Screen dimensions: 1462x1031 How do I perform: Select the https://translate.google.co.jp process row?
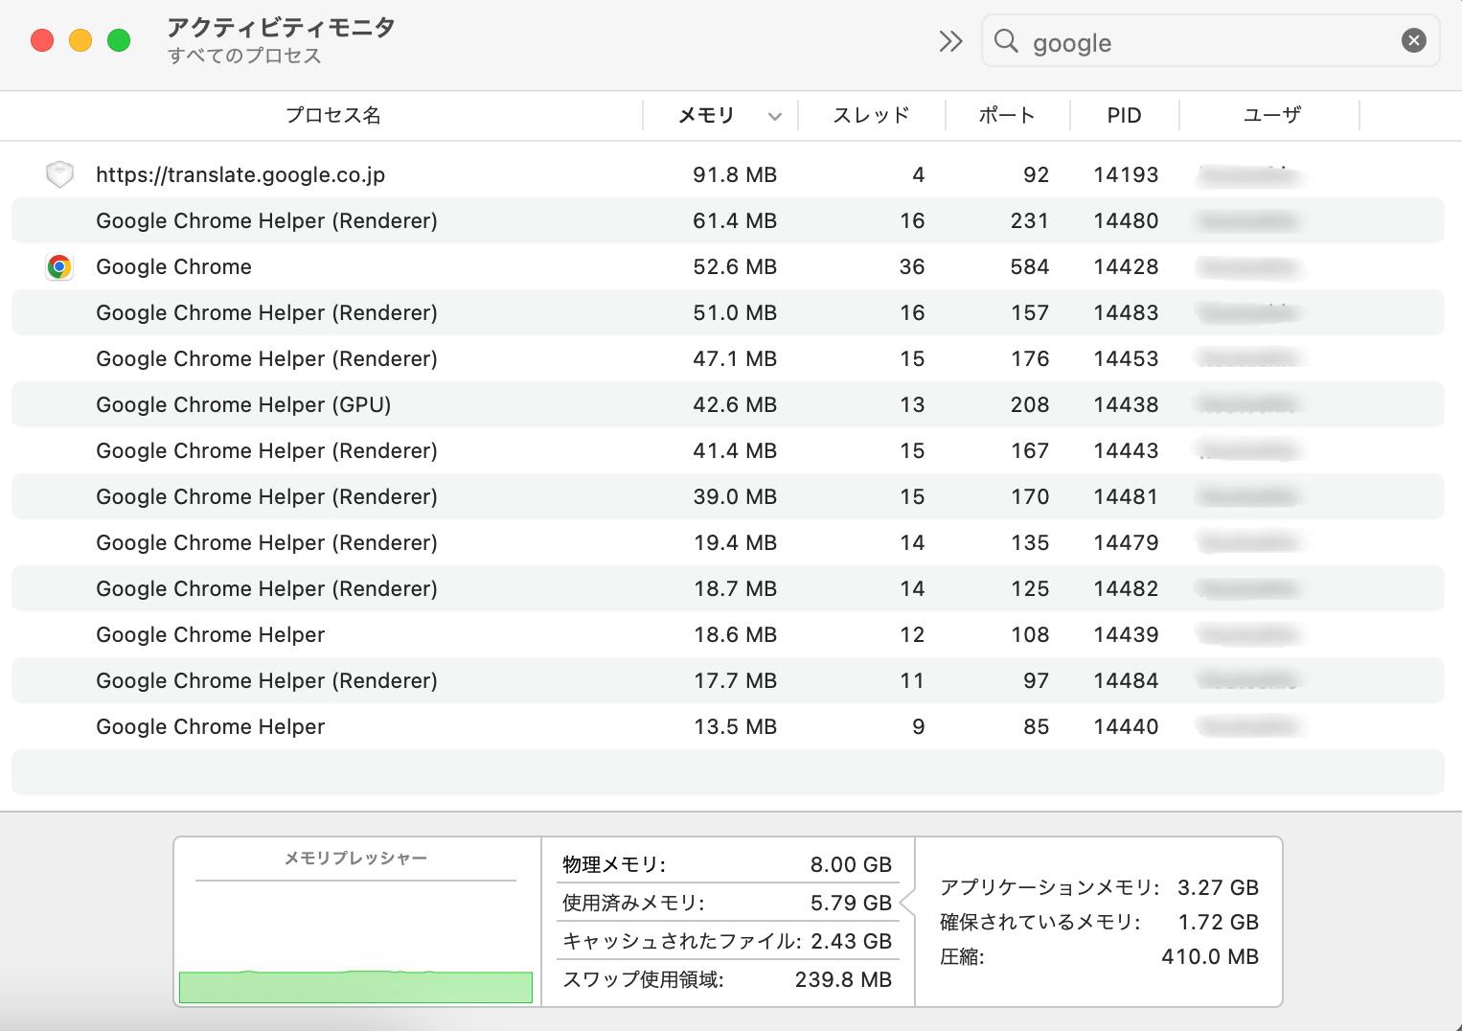[x=728, y=174]
